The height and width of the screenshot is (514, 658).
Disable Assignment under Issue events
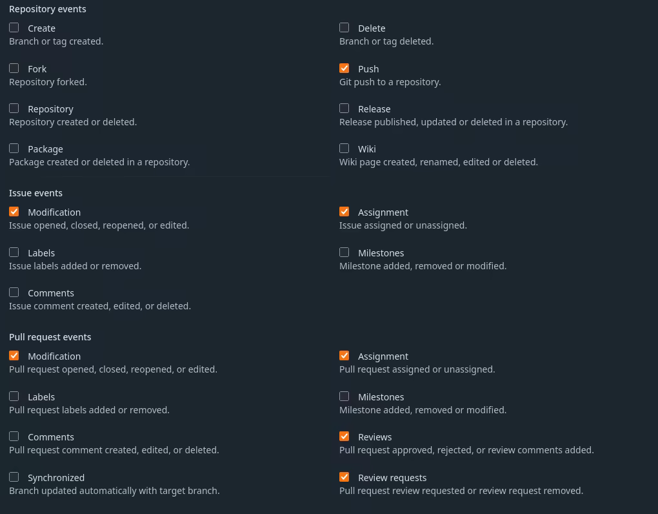[x=344, y=212]
